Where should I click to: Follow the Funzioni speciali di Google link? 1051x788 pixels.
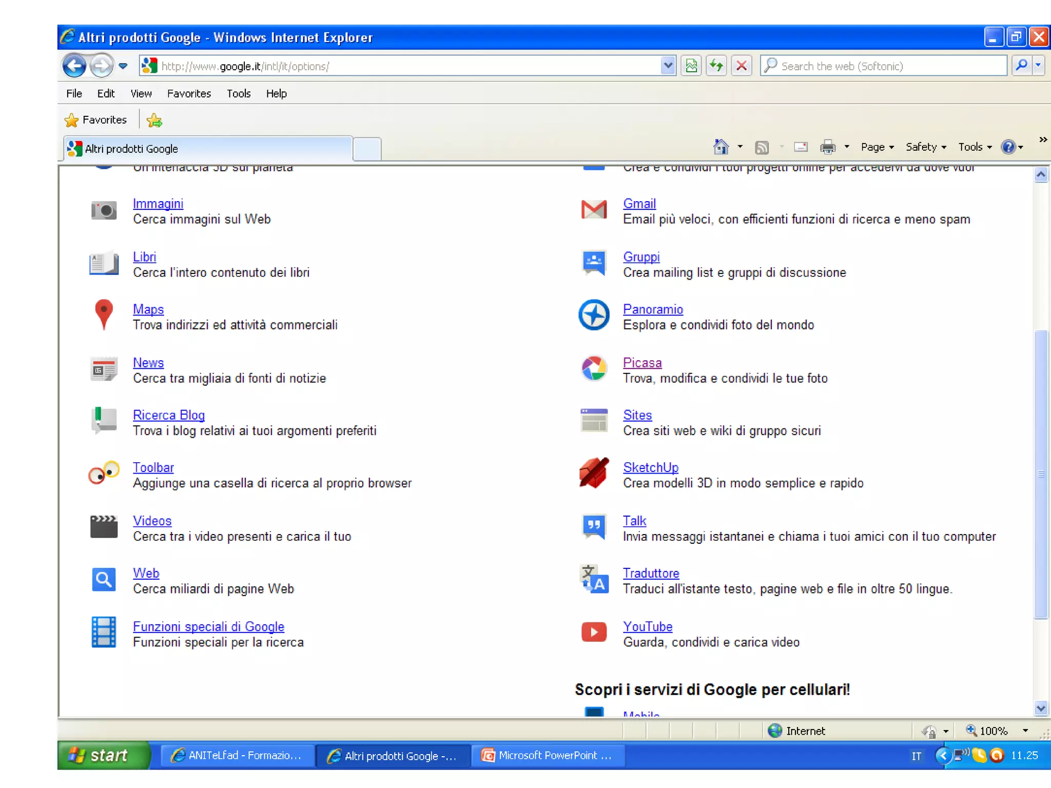click(208, 626)
